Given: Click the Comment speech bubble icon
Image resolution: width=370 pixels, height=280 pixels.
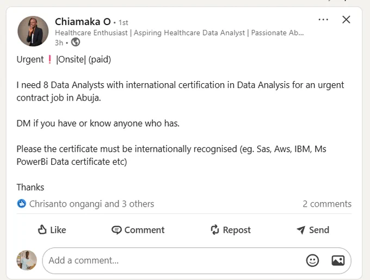Looking at the screenshot, I should click(x=116, y=230).
